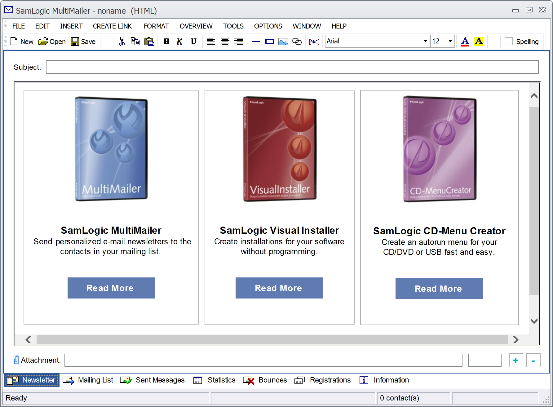Click the small box beside the attachment field
Viewport: 553px width, 407px height.
point(485,360)
